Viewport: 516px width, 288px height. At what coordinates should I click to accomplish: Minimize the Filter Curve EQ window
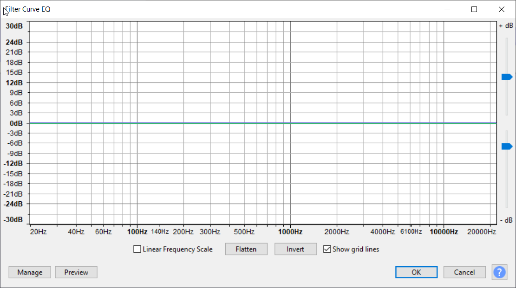click(x=447, y=9)
